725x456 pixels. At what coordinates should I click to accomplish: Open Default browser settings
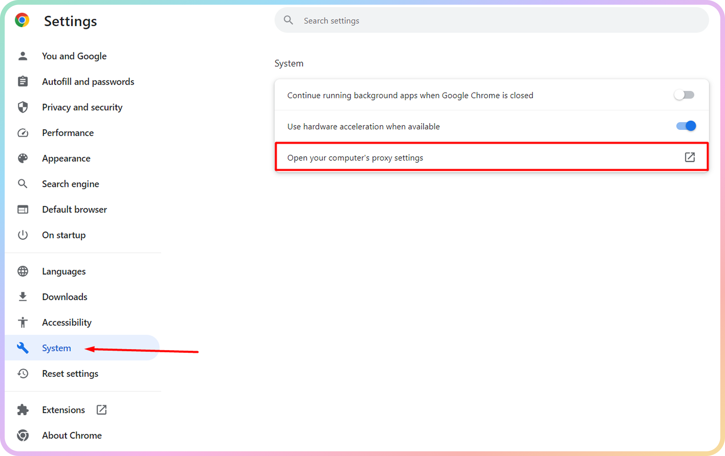74,209
